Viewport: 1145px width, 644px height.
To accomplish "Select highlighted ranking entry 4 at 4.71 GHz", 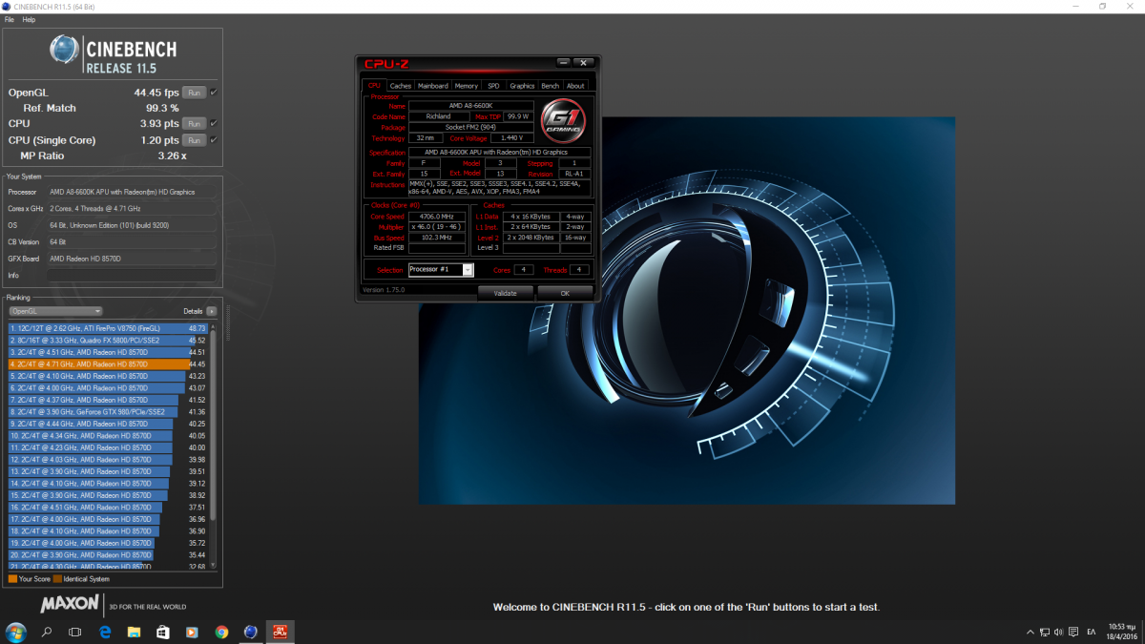I will [x=108, y=364].
